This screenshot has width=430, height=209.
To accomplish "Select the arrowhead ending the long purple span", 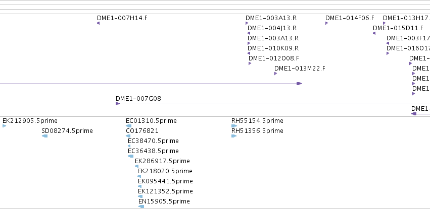I will 299,84.
